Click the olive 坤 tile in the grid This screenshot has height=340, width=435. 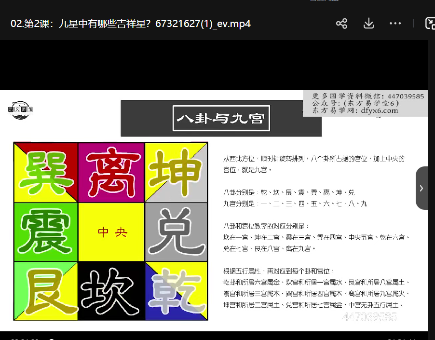click(x=176, y=172)
